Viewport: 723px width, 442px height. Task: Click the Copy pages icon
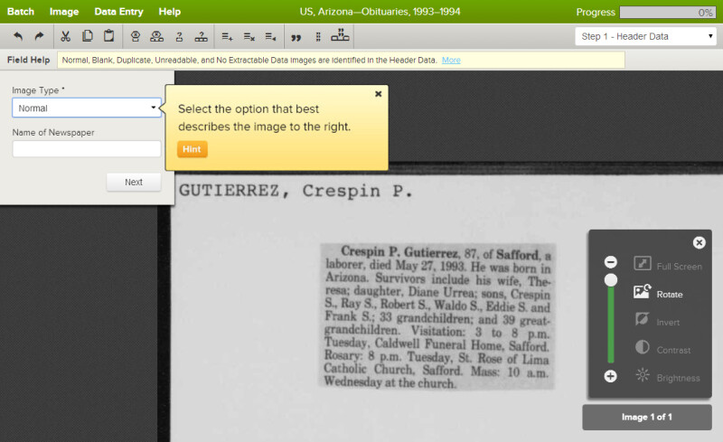pos(87,35)
